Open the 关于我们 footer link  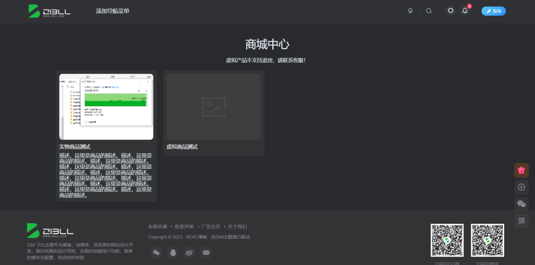click(x=238, y=227)
